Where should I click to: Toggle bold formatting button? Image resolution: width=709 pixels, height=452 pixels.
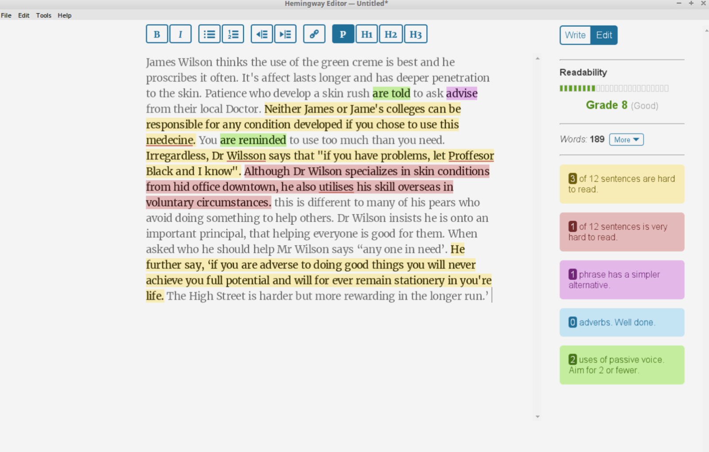(x=157, y=34)
